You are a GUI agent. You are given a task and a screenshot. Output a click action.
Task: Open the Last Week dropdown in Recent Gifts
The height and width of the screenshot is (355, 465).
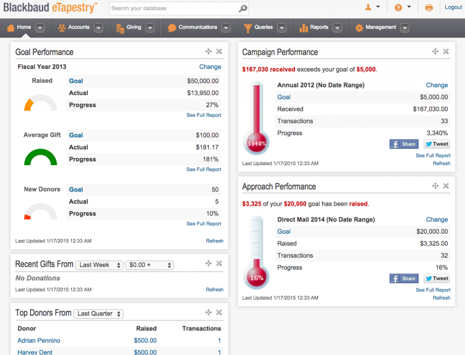(99, 265)
